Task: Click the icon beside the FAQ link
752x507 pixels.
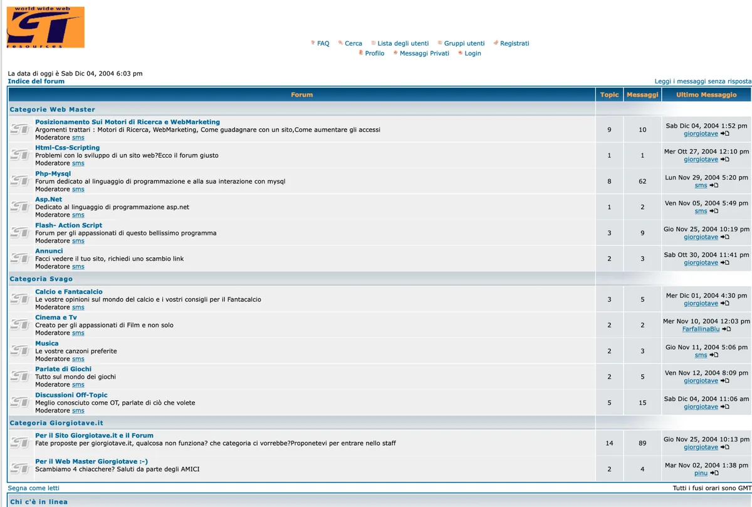Action: (313, 43)
